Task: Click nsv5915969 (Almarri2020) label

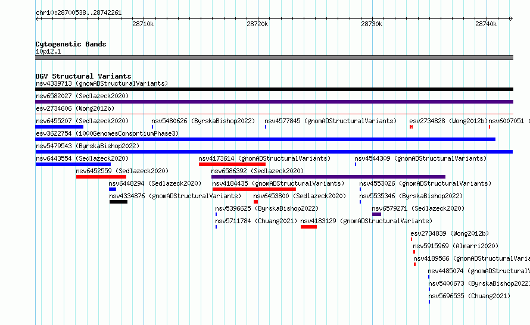Action: 456,246
